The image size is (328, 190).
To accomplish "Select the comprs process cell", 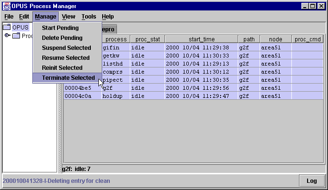I will [x=116, y=72].
